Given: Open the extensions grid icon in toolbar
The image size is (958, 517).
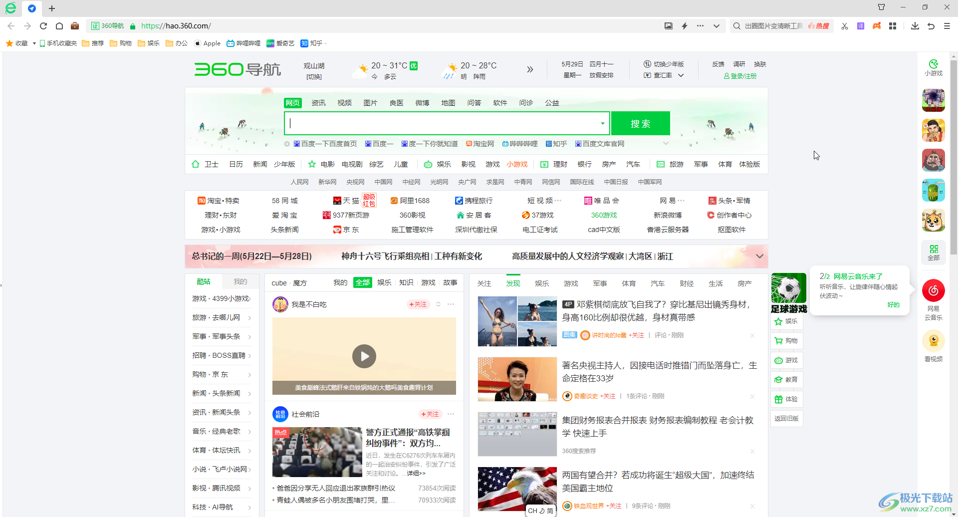Looking at the screenshot, I should 893,26.
